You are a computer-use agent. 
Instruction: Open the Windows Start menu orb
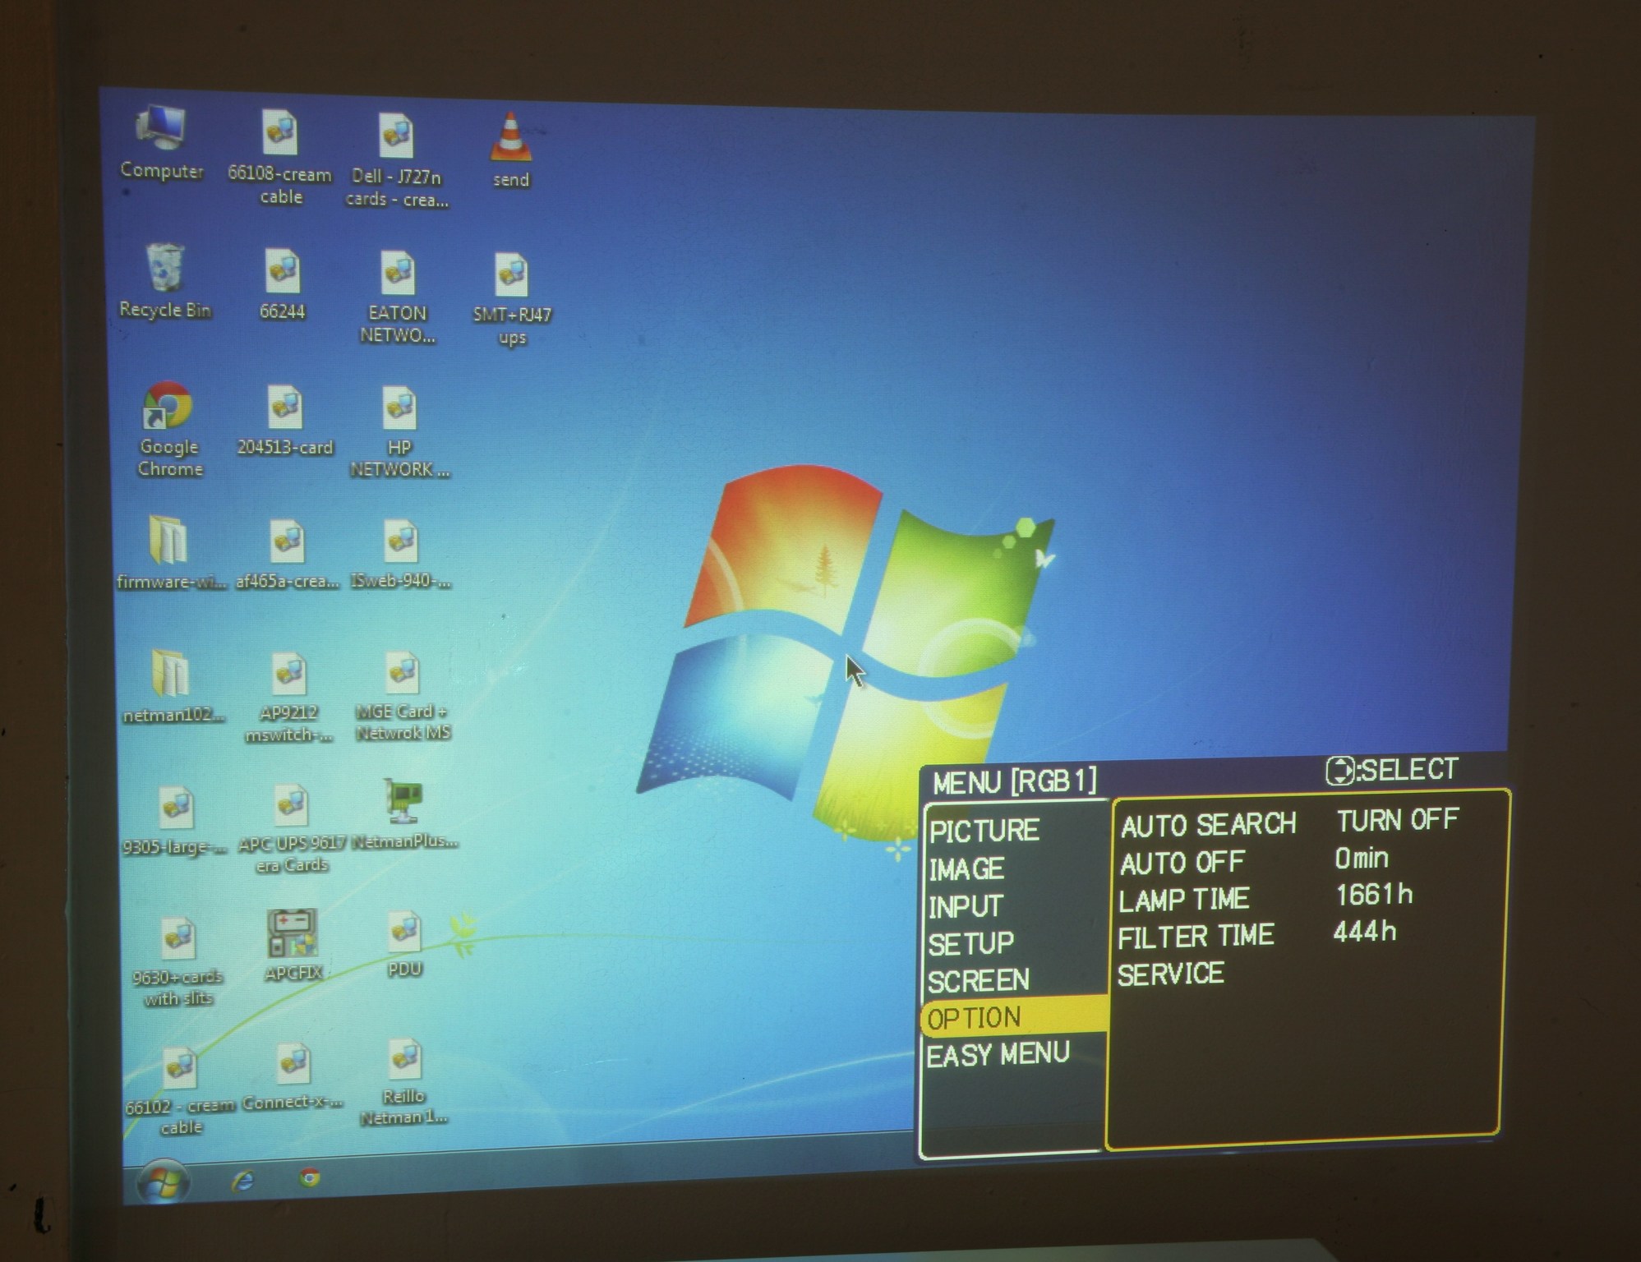click(x=163, y=1181)
